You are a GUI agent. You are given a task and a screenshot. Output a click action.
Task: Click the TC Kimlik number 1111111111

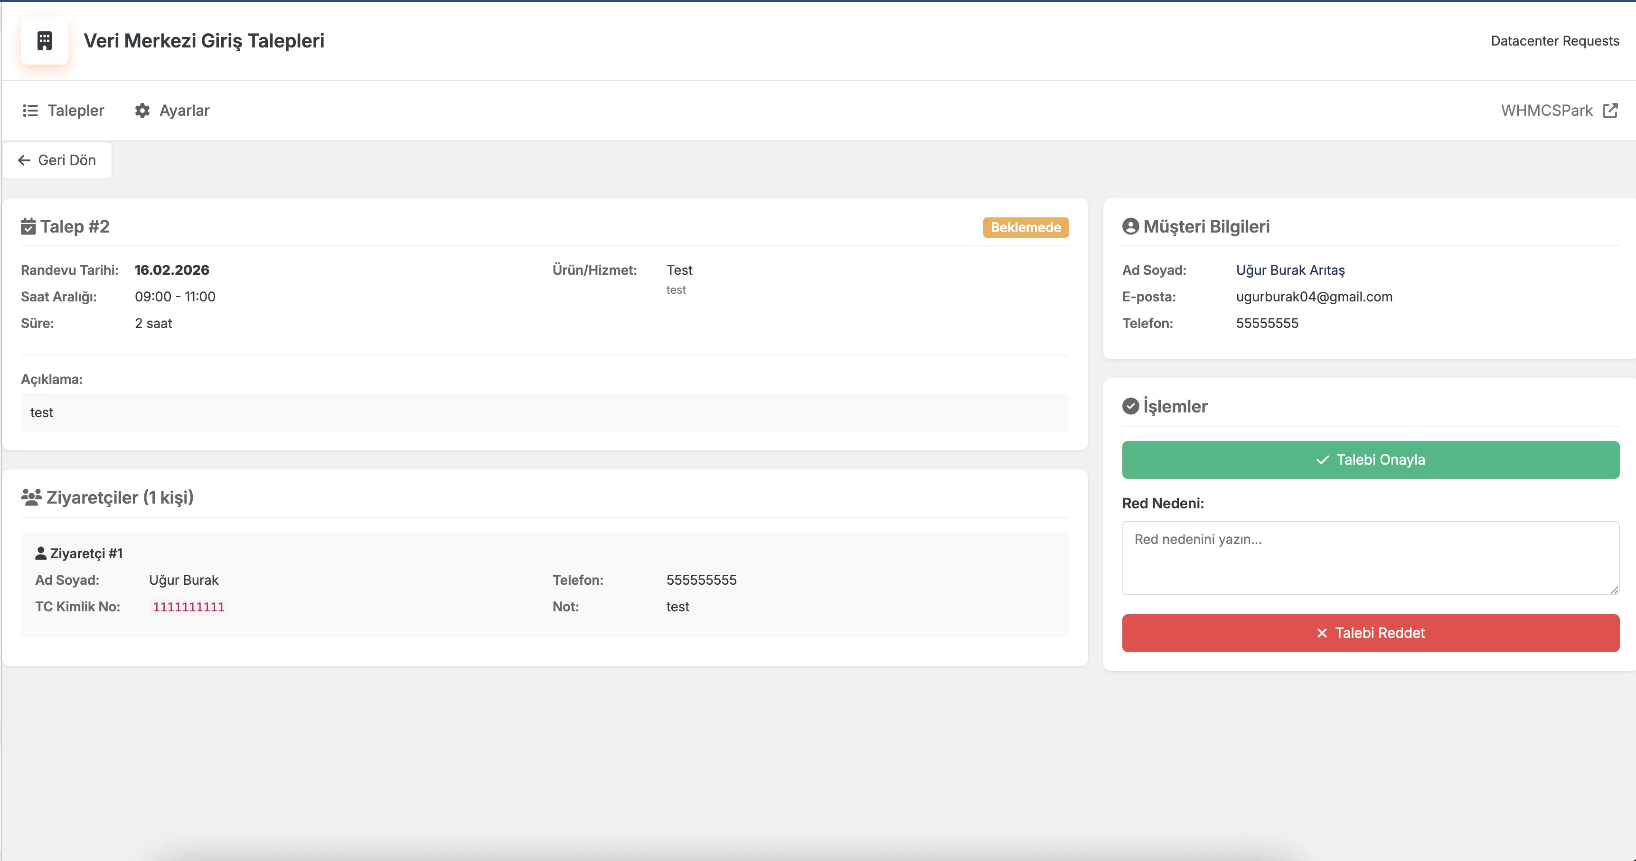[188, 607]
